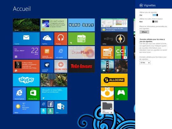Viewport: 172px width, 129px height.
Task: Open the 'Un cerf-volant' quote tile
Action: (x=54, y=25)
